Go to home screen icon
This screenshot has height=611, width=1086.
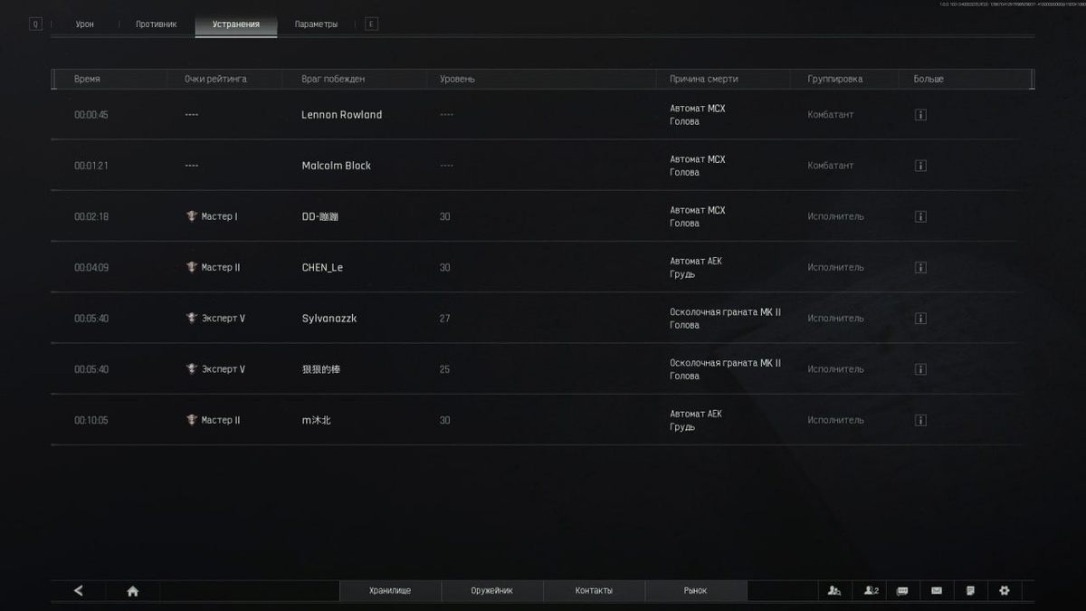tap(133, 591)
